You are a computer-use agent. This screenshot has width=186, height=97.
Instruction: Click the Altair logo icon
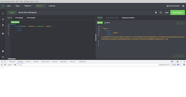3,6
